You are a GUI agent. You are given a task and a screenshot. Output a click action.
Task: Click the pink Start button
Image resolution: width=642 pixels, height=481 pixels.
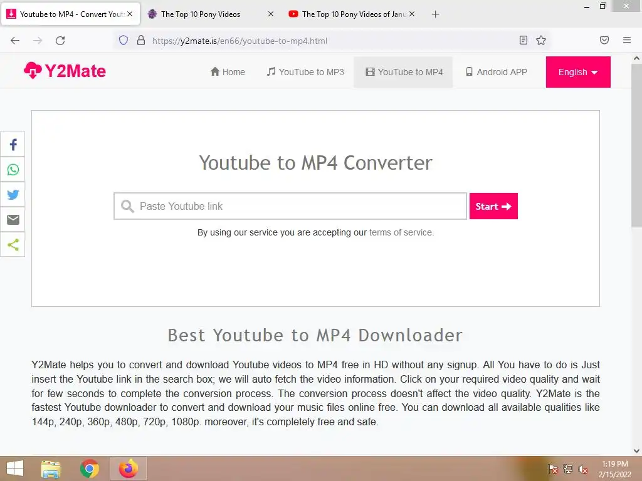(493, 206)
